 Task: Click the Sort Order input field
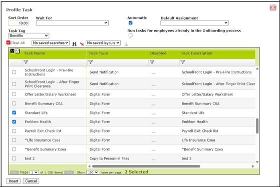click(x=18, y=23)
